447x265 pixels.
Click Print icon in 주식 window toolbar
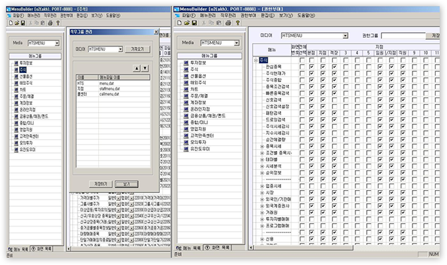(50, 23)
